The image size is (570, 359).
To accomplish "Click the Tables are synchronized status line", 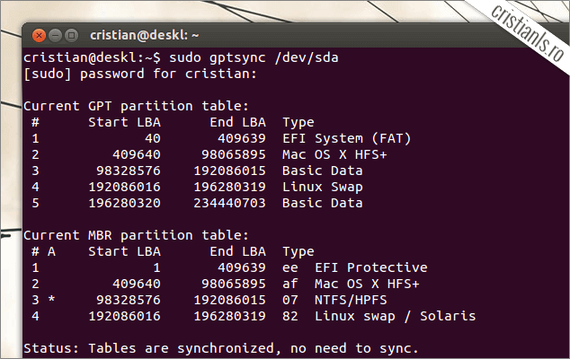I will (220, 347).
